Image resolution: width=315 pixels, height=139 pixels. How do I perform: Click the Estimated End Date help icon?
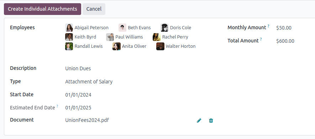[57, 106]
